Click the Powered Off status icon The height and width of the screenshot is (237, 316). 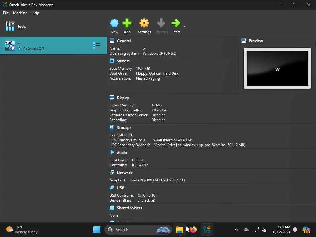pos(19,48)
